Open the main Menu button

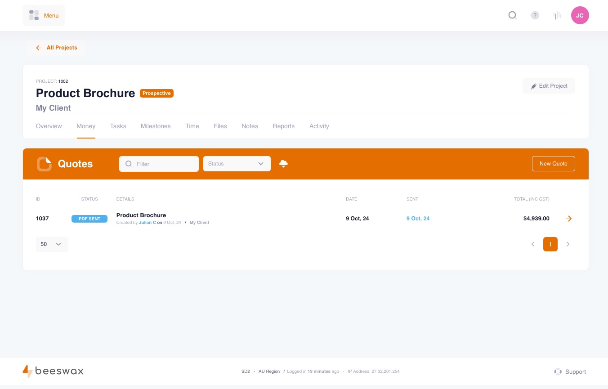point(44,15)
